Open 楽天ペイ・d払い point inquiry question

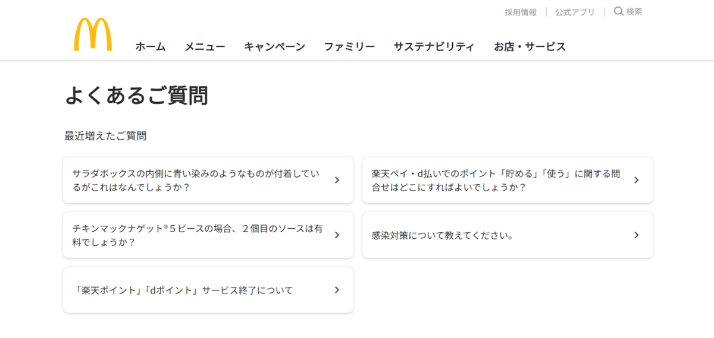(508, 180)
